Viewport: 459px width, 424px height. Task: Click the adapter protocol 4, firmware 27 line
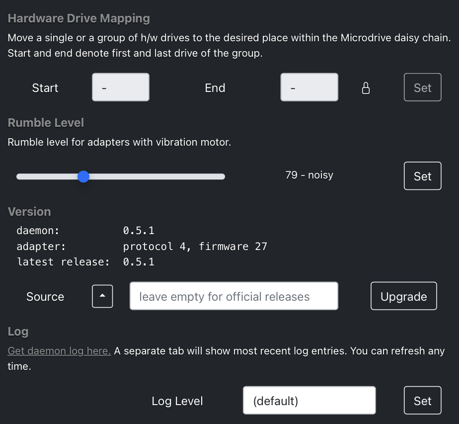click(142, 246)
